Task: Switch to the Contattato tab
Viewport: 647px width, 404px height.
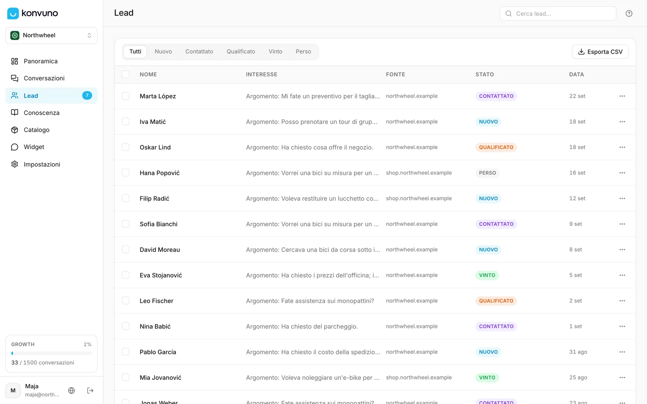Action: point(199,52)
